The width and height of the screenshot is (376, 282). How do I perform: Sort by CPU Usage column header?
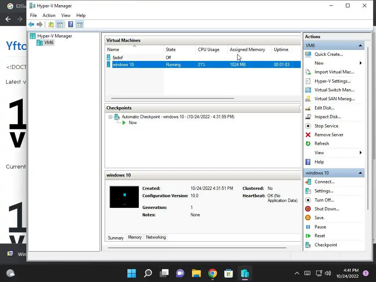click(211, 50)
